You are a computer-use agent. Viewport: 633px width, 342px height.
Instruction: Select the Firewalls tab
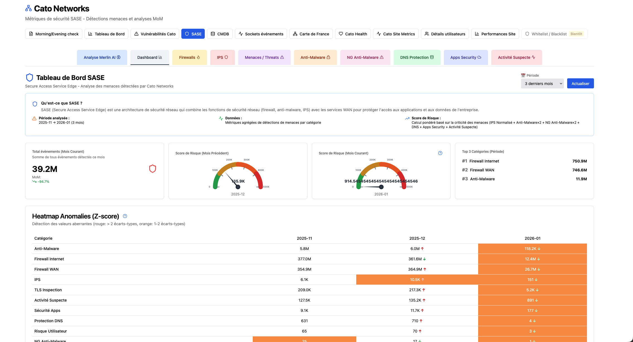coord(189,57)
